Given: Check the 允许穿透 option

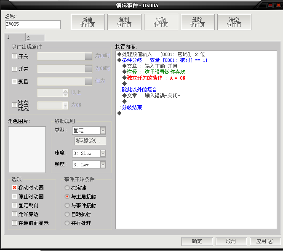Looking at the screenshot, I should pyautogui.click(x=14, y=214).
